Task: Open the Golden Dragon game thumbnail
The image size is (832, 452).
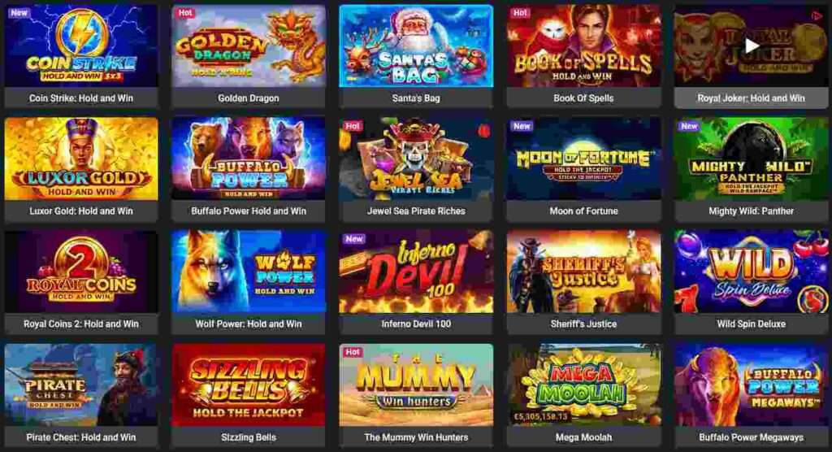Action: 249,46
